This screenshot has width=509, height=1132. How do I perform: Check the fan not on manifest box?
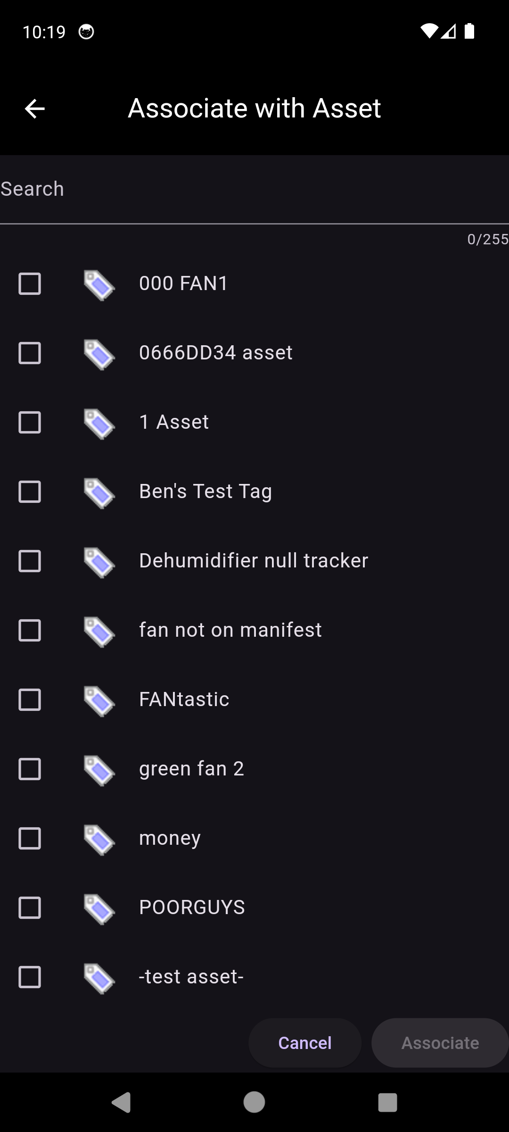click(x=30, y=631)
